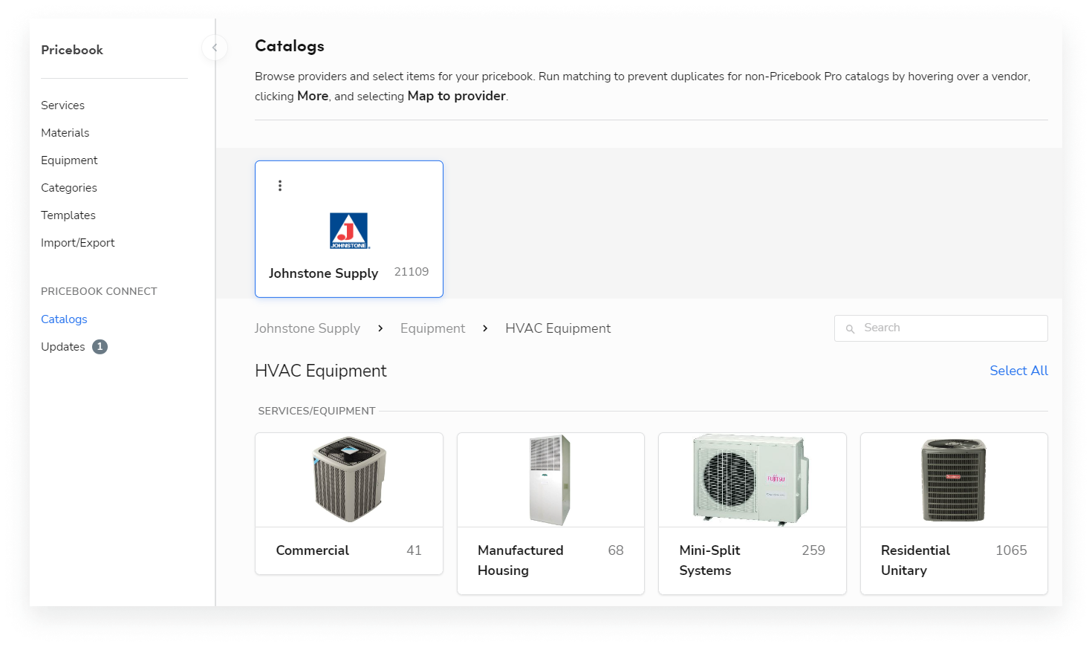This screenshot has width=1092, height=647.
Task: Click the Select All link
Action: coord(1018,371)
